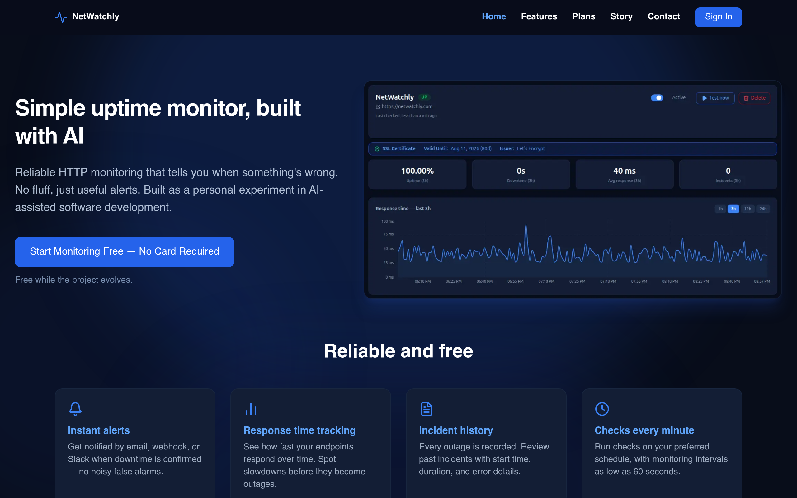Click the clock icon for Checks every minute
The height and width of the screenshot is (498, 797).
[x=602, y=409]
